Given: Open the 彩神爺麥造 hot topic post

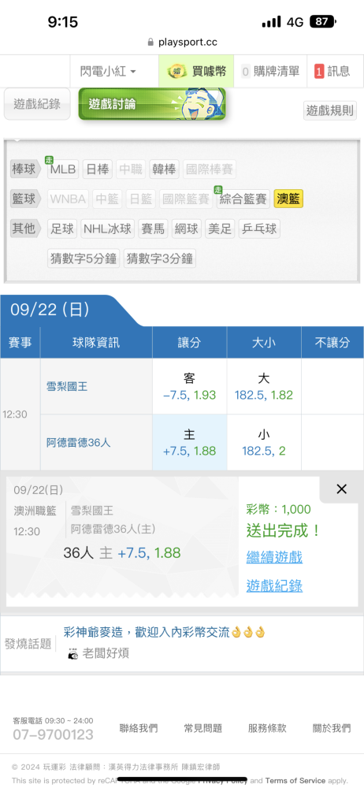Looking at the screenshot, I should 164,632.
